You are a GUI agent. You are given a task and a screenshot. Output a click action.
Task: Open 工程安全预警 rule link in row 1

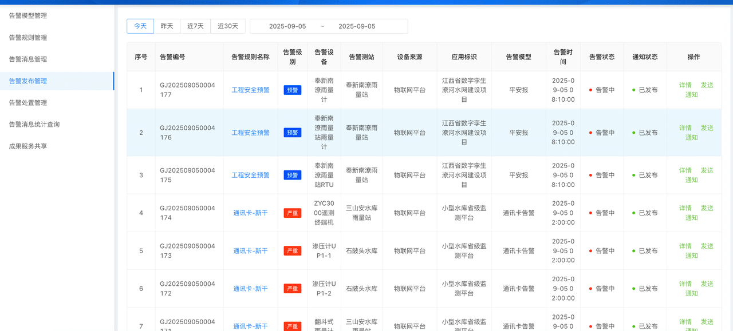point(250,90)
